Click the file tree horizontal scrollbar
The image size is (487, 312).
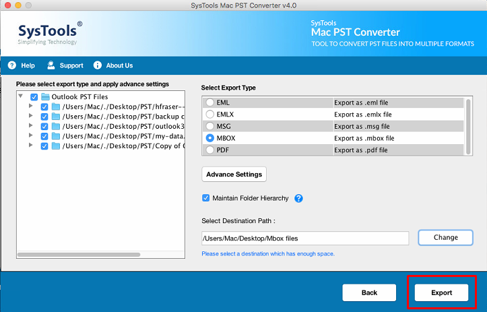[79, 255]
